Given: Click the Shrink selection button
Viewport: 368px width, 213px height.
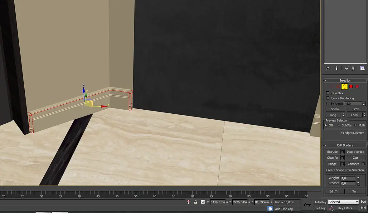Looking at the screenshot, I should point(335,109).
